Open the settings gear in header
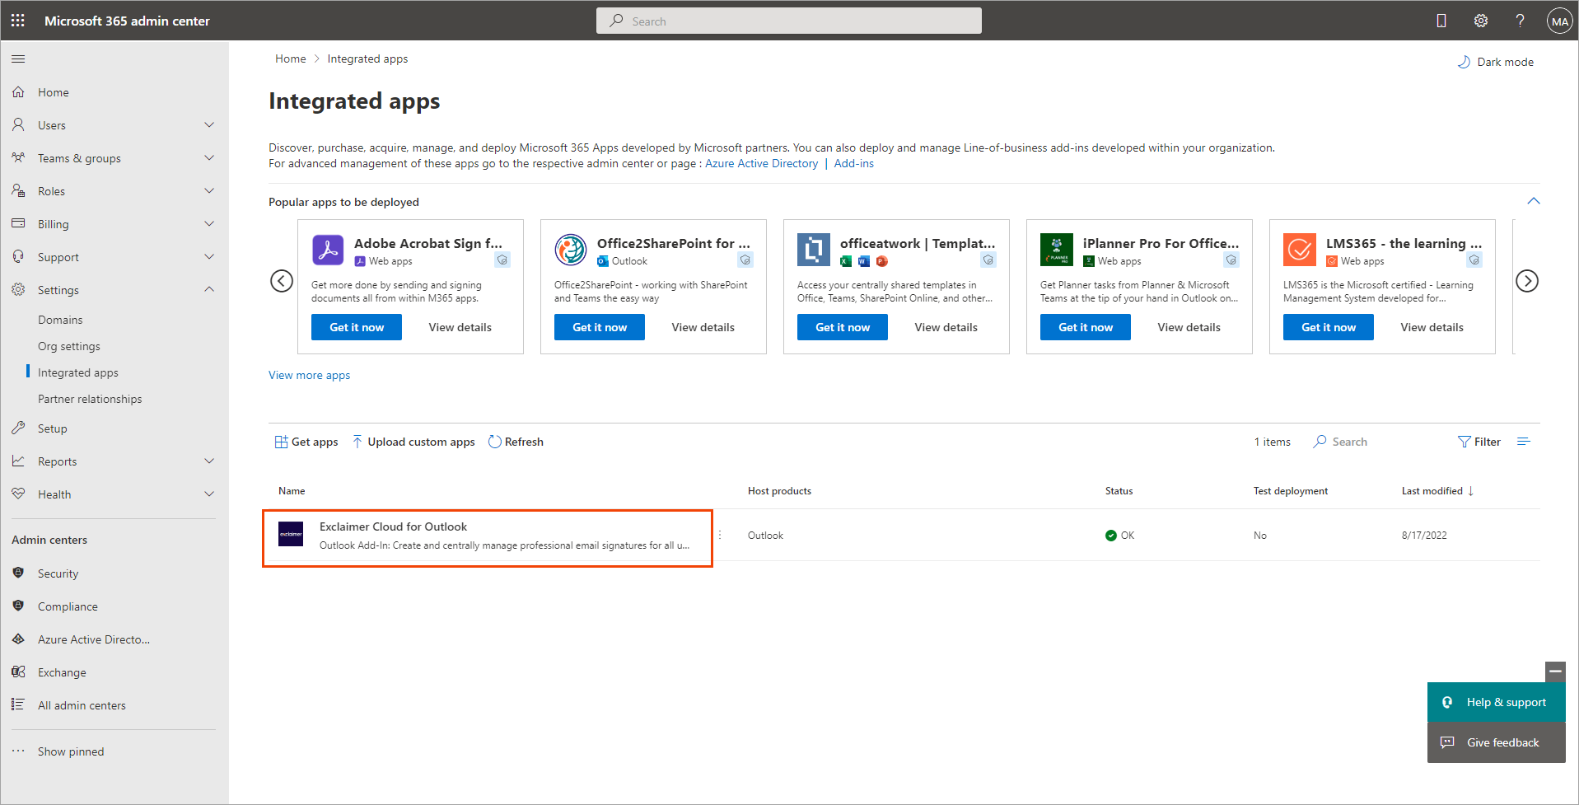Screen dimensions: 1579x805 click(x=1481, y=21)
